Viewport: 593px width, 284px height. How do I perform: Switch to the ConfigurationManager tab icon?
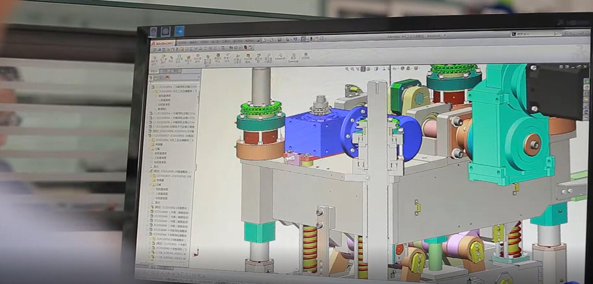point(162,78)
